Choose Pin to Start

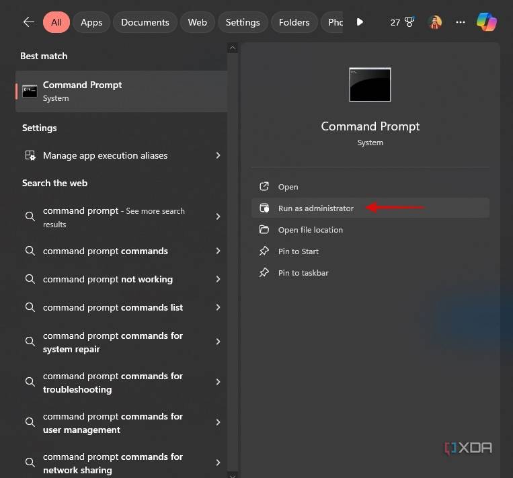(x=370, y=251)
